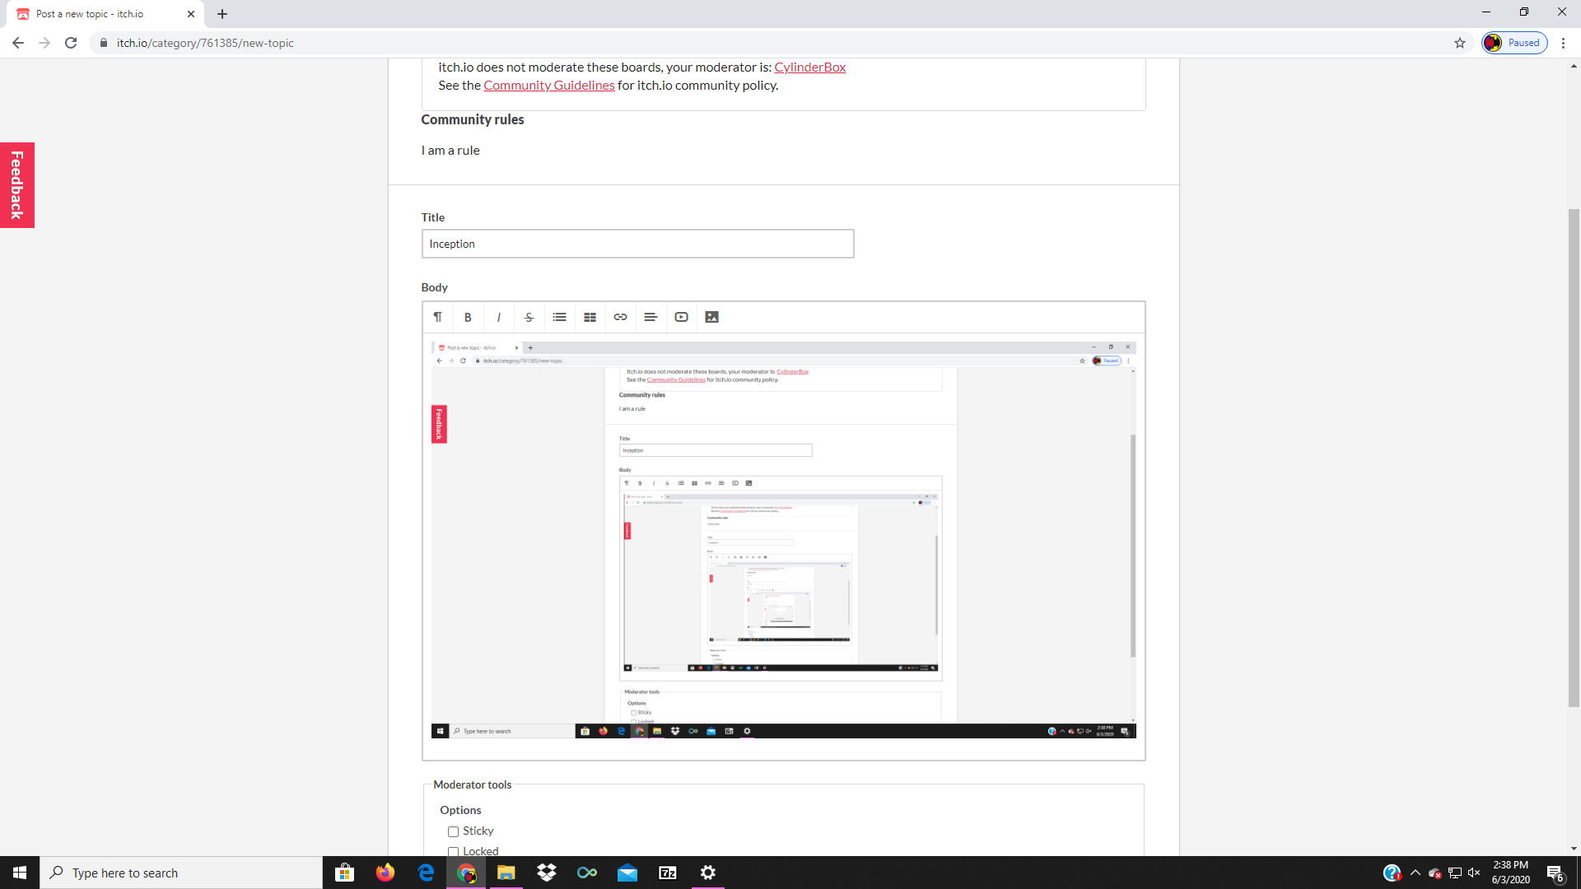Screen dimensions: 1581x889
Task: Open the notification center icon
Action: coord(1555,873)
